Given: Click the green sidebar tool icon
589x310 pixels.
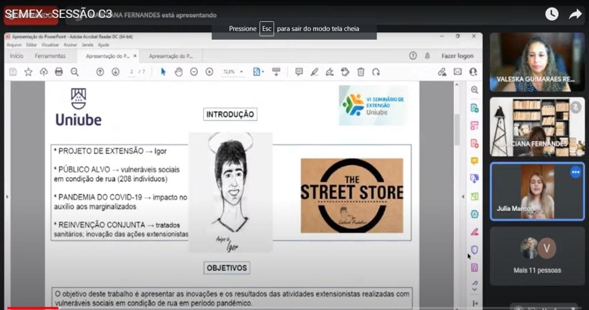Looking at the screenshot, I should click(475, 196).
